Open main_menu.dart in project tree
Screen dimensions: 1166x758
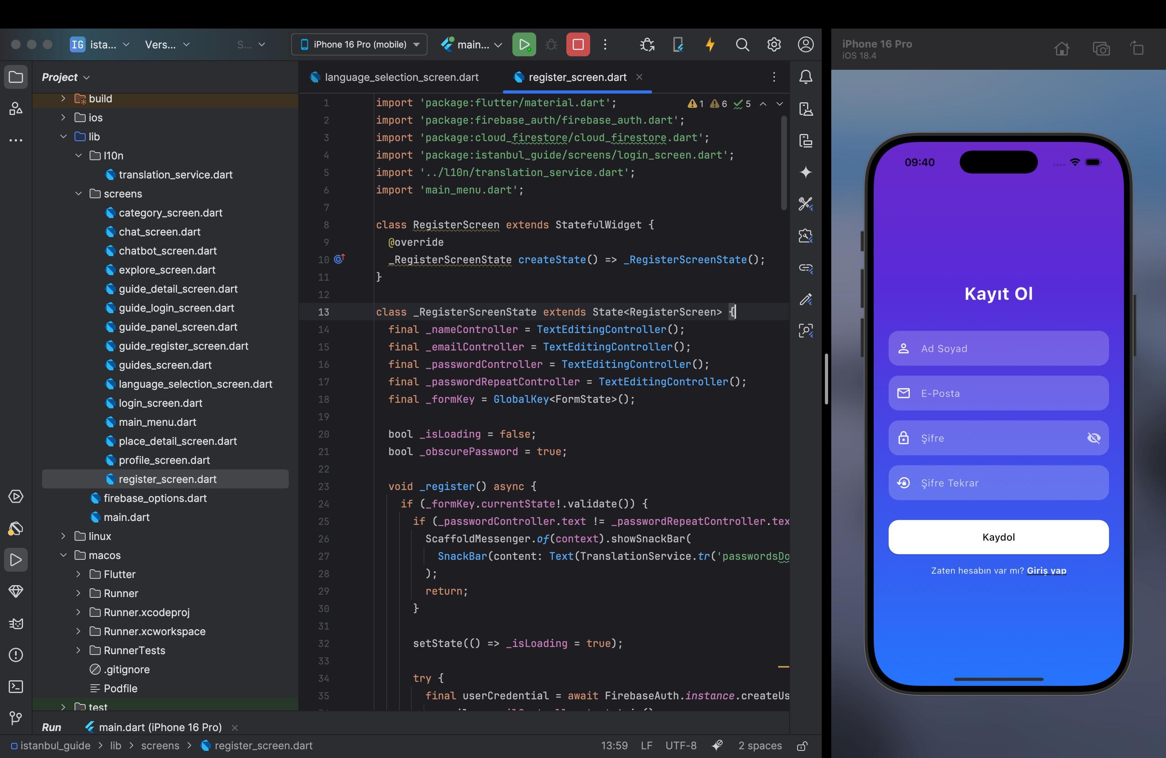coord(157,422)
